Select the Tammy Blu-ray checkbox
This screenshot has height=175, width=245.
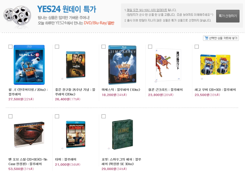[57, 116]
